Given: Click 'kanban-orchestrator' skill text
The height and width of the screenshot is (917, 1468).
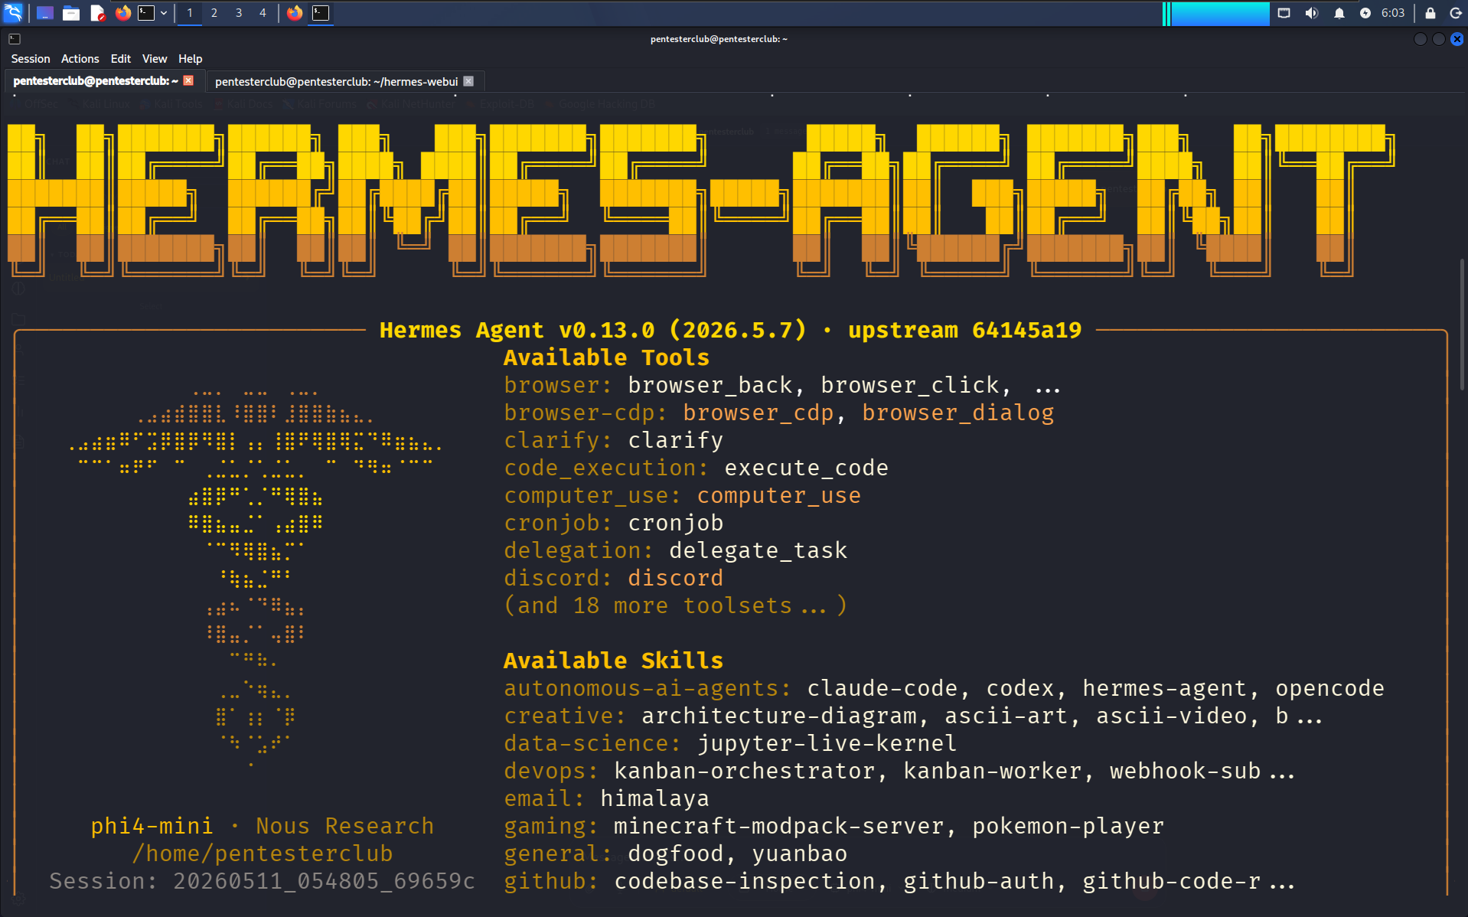Looking at the screenshot, I should pos(744,771).
